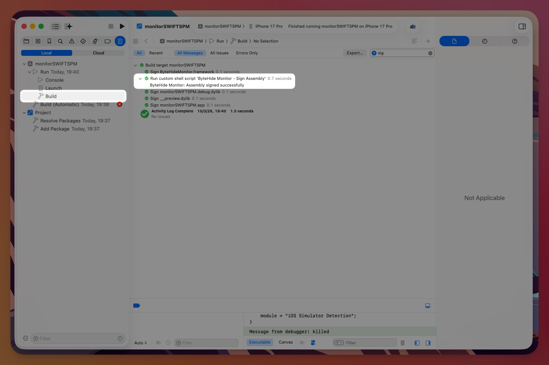Hide the right inspector panel
This screenshot has width=549, height=365.
click(522, 26)
